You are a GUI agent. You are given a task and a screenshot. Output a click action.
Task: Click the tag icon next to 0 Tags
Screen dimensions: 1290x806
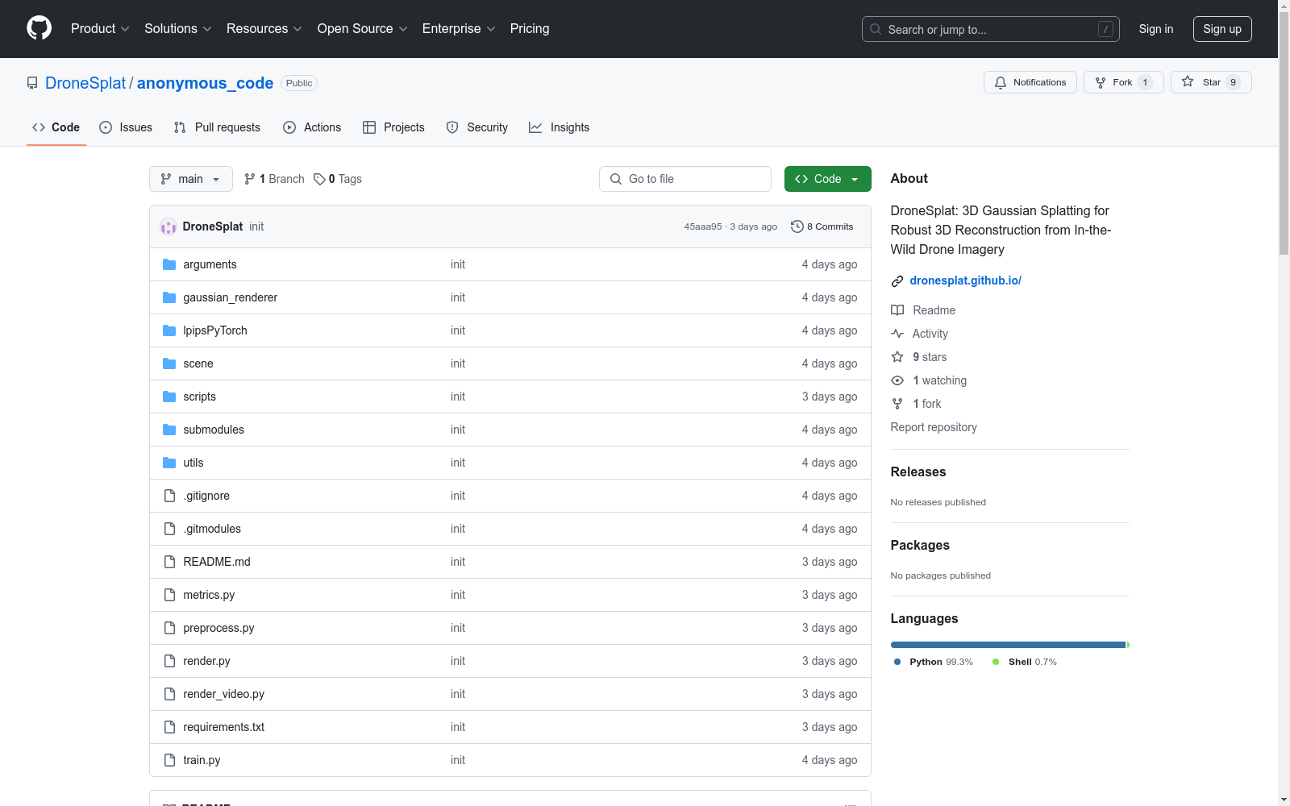click(319, 179)
